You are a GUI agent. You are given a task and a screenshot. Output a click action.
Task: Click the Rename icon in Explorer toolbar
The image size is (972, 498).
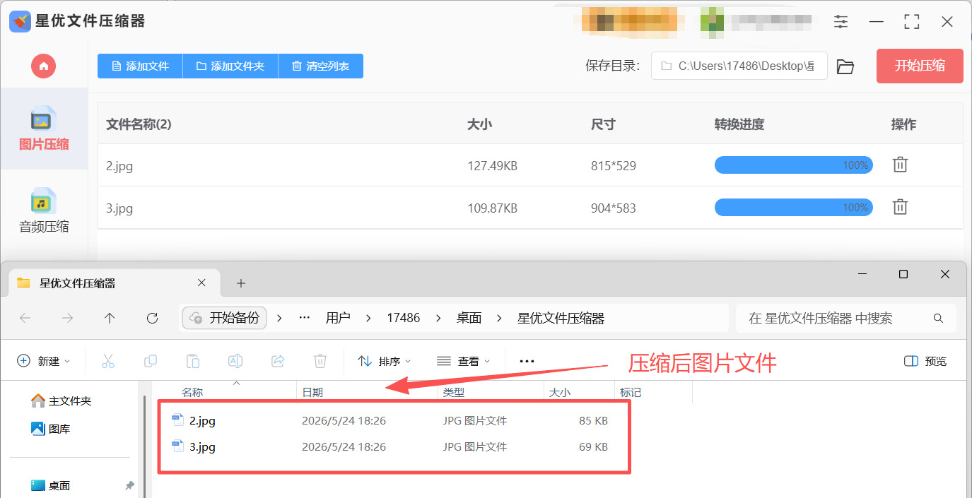tap(235, 361)
